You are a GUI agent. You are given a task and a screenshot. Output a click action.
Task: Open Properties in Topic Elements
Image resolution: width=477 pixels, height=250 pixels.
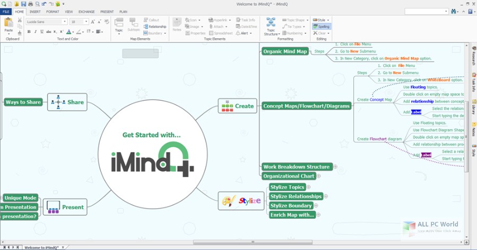point(195,33)
